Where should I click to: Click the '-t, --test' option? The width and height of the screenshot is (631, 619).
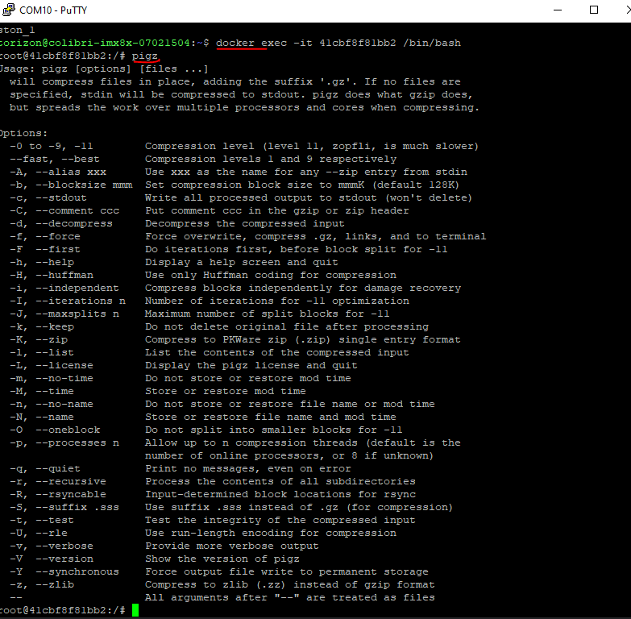pos(42,520)
